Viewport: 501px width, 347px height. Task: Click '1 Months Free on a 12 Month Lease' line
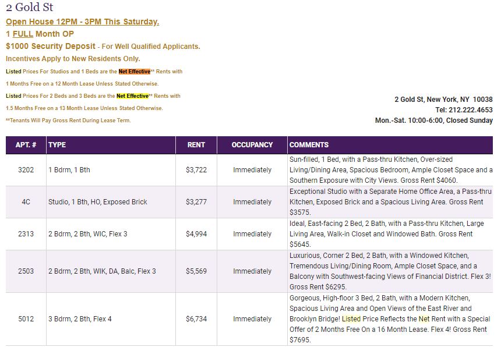[x=82, y=84]
